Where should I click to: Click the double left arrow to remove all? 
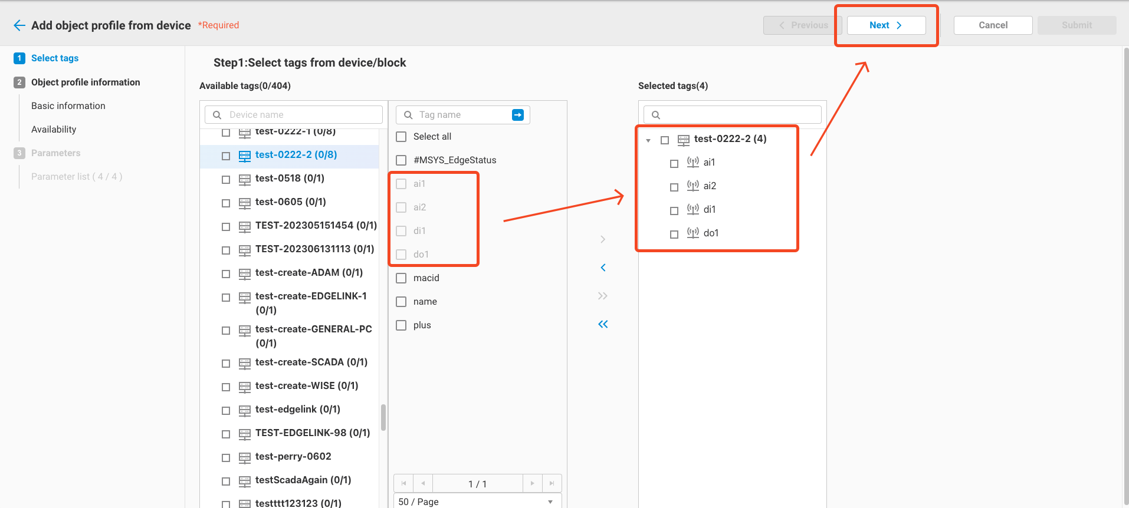(x=602, y=324)
